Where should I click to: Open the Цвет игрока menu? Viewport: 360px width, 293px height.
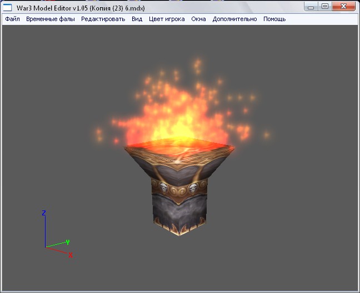point(167,19)
